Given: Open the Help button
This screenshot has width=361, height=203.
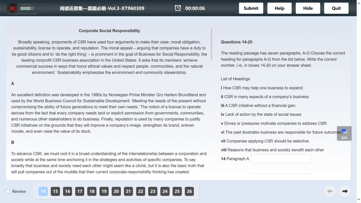Looking at the screenshot, I should tap(279, 8).
